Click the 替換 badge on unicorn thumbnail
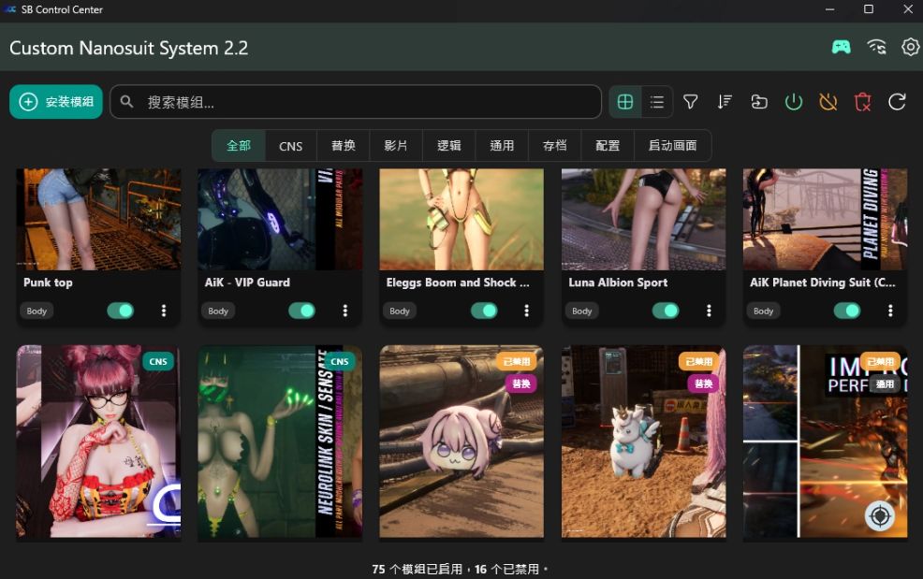Image resolution: width=923 pixels, height=579 pixels. pyautogui.click(x=703, y=384)
